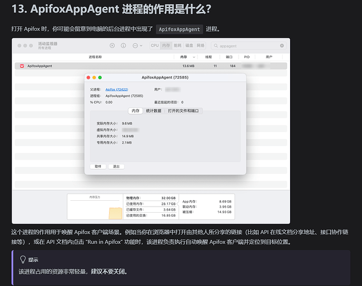Select the 内存 tab in process dialog
This screenshot has width=362, height=286.
point(135,111)
